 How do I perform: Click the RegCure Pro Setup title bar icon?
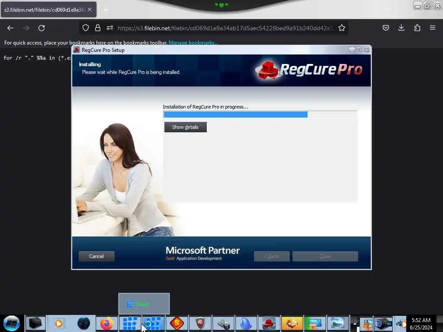pos(76,50)
